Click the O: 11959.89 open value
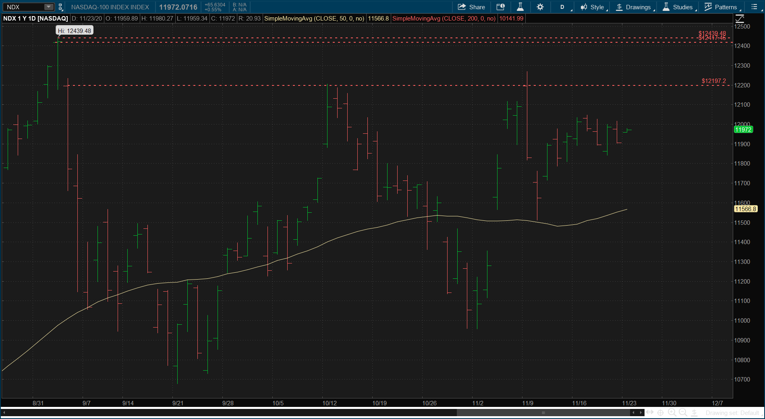765x419 pixels. (122, 19)
